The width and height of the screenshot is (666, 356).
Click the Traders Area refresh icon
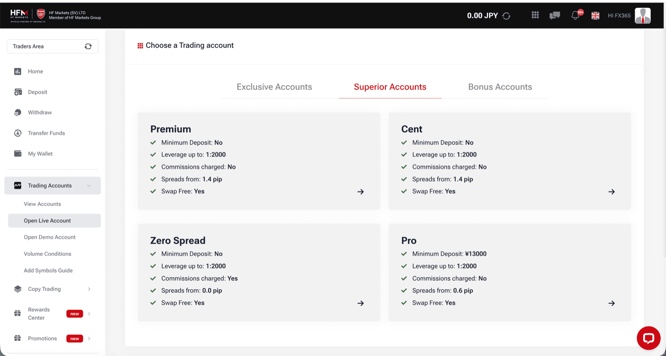click(88, 47)
